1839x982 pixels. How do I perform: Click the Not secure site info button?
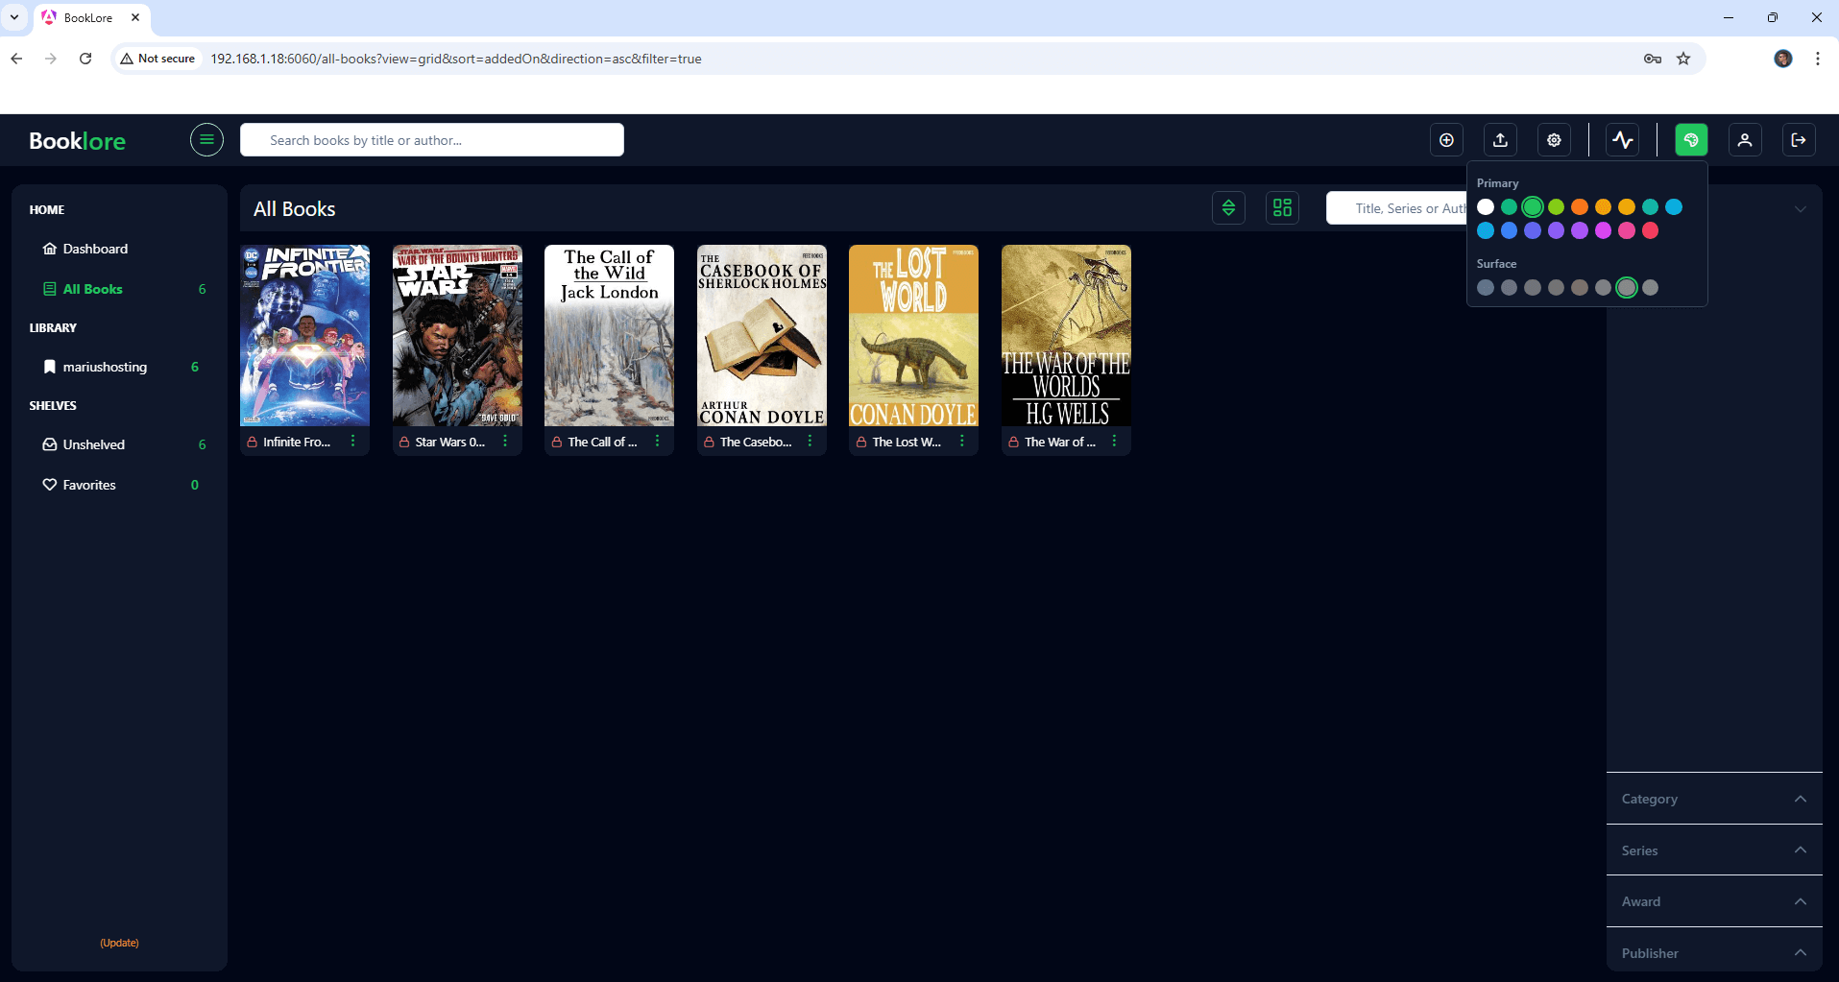157,59
